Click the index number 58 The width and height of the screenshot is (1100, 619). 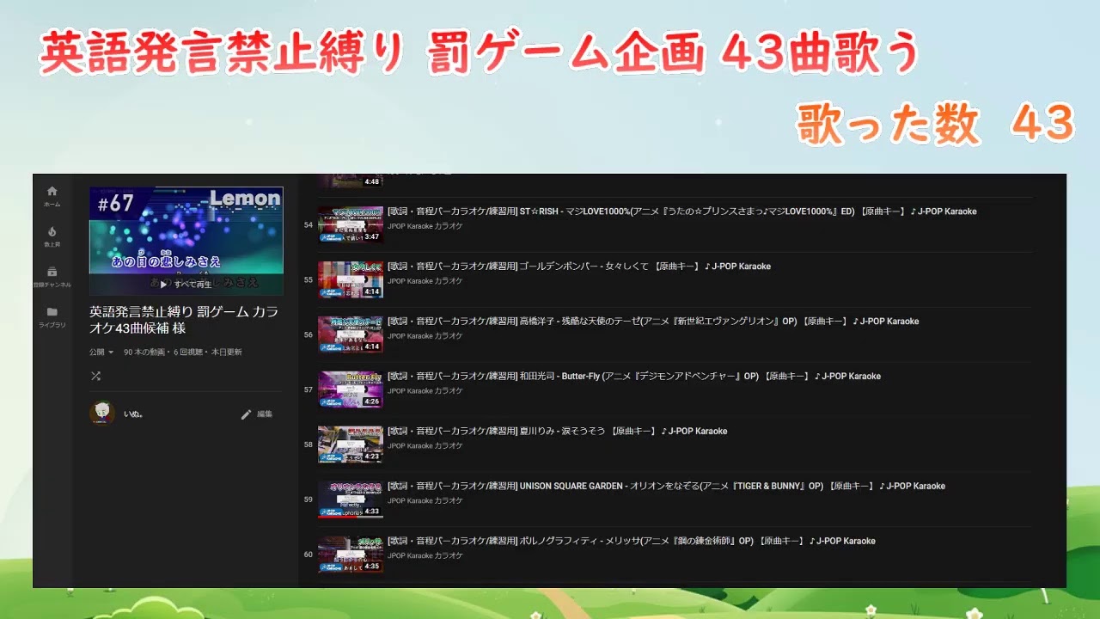click(x=309, y=445)
